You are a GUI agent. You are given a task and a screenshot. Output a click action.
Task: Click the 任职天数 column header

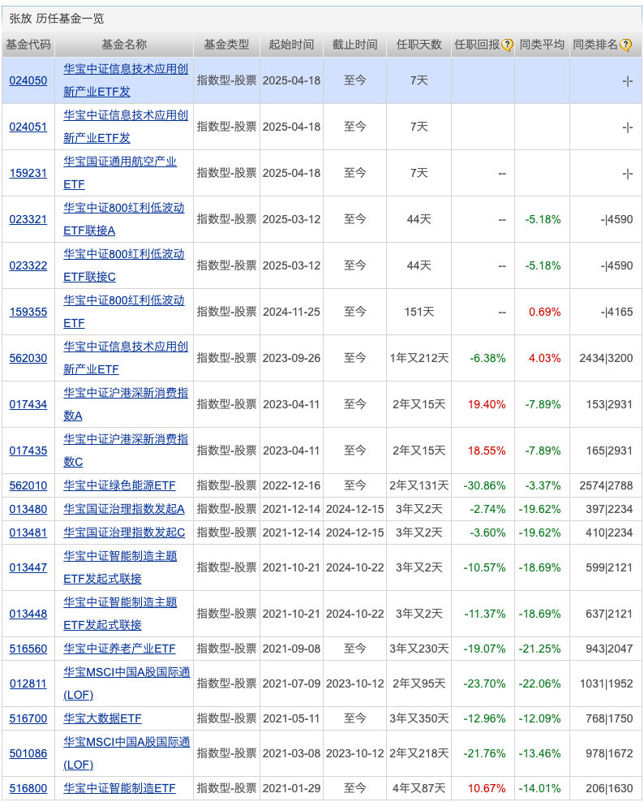pos(419,45)
